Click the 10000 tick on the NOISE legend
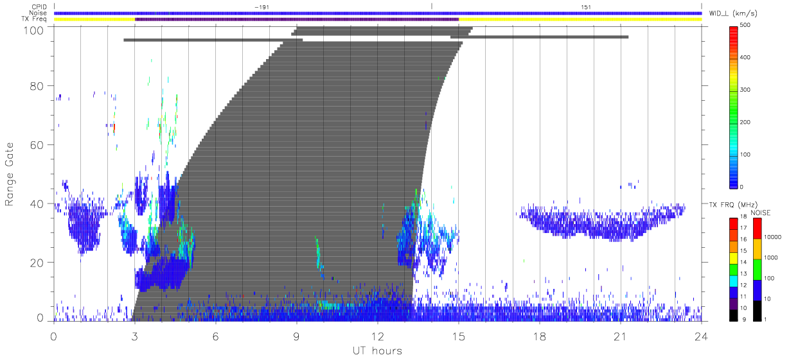 click(x=774, y=237)
